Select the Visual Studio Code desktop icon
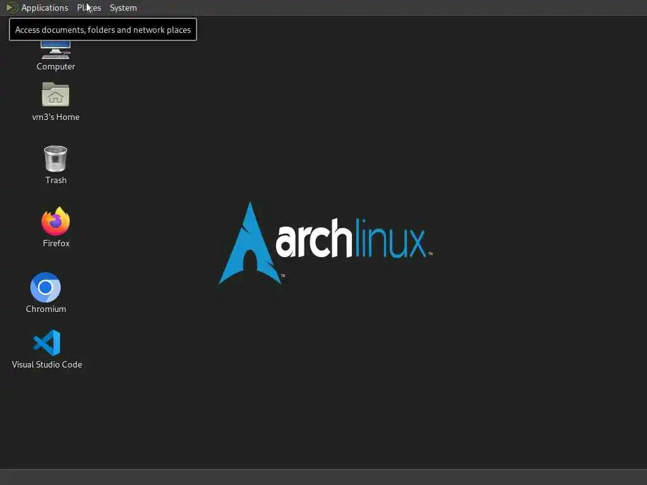Image resolution: width=647 pixels, height=485 pixels. (x=47, y=342)
